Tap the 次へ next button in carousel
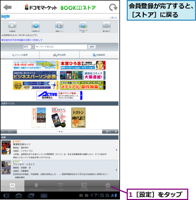This screenshot has width=196, height=200. (110, 132)
